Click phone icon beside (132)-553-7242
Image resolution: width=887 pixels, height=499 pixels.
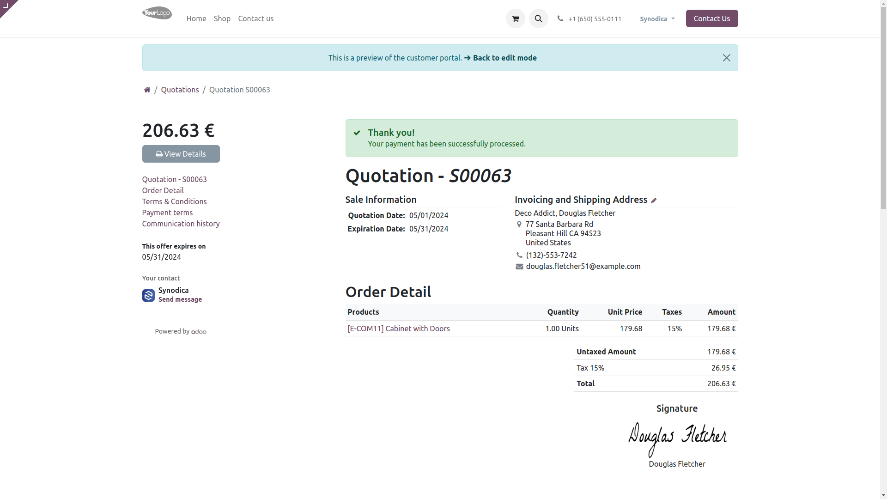pos(519,255)
